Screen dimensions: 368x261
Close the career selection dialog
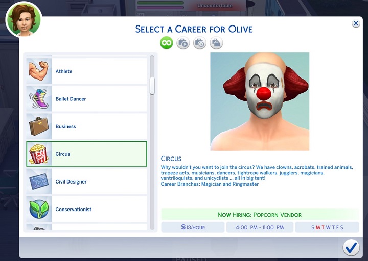pyautogui.click(x=356, y=23)
